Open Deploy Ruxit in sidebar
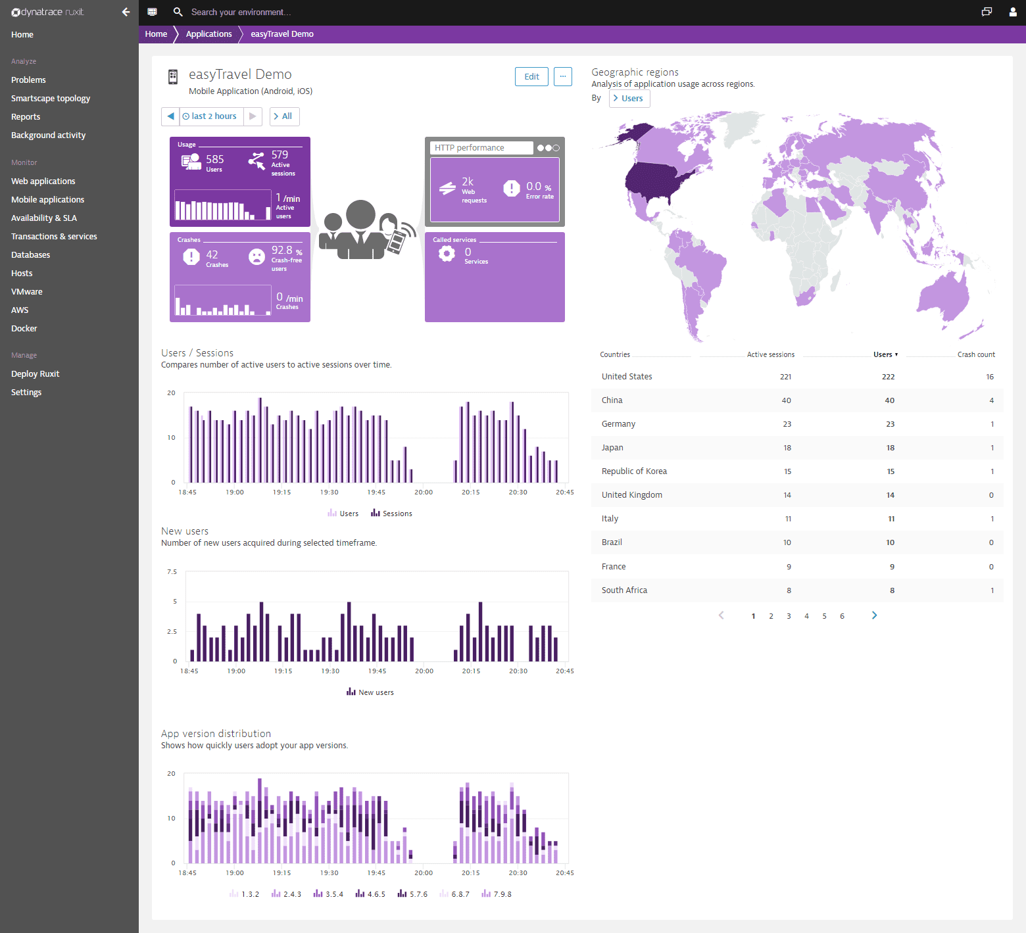This screenshot has width=1026, height=933. point(35,373)
